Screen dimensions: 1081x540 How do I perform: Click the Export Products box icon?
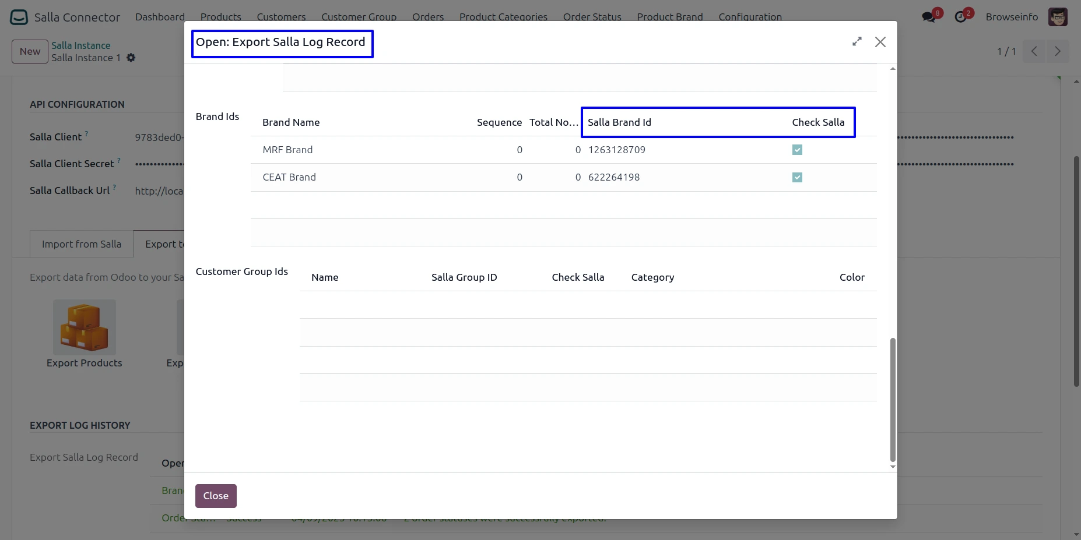(85, 327)
